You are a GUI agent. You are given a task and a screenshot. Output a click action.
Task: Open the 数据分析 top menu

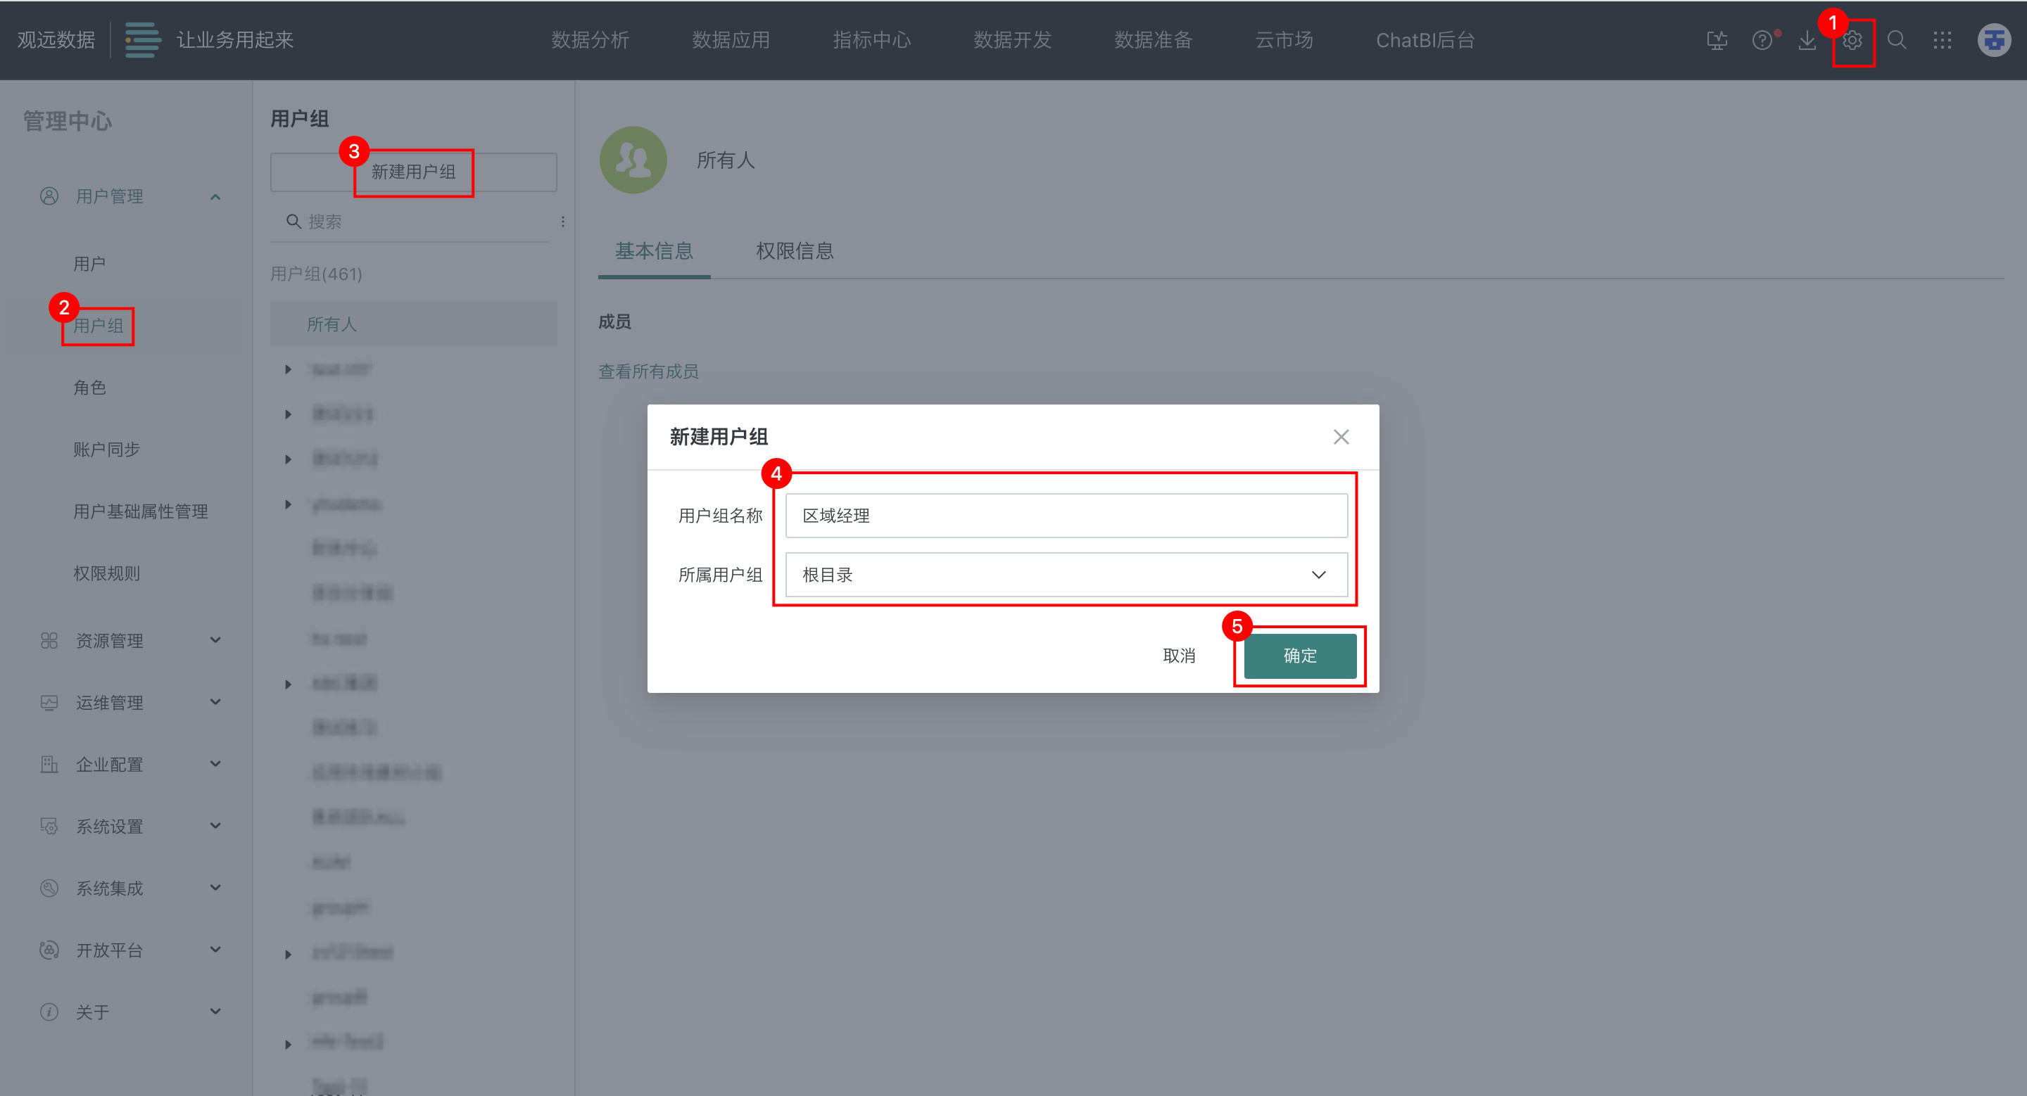pos(591,41)
